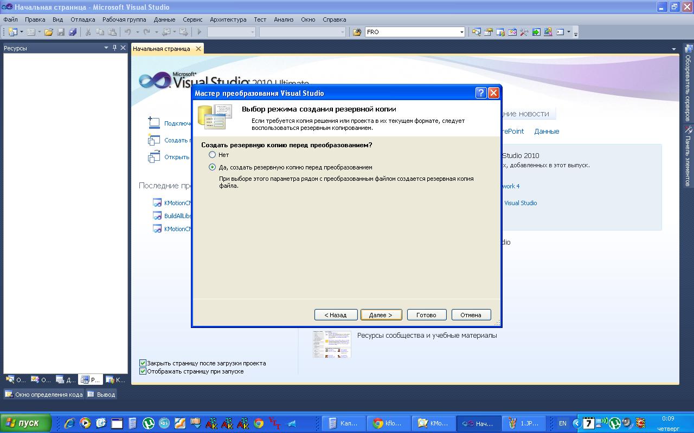Open the Ресурсы panel options dropdown arrow

pos(106,48)
